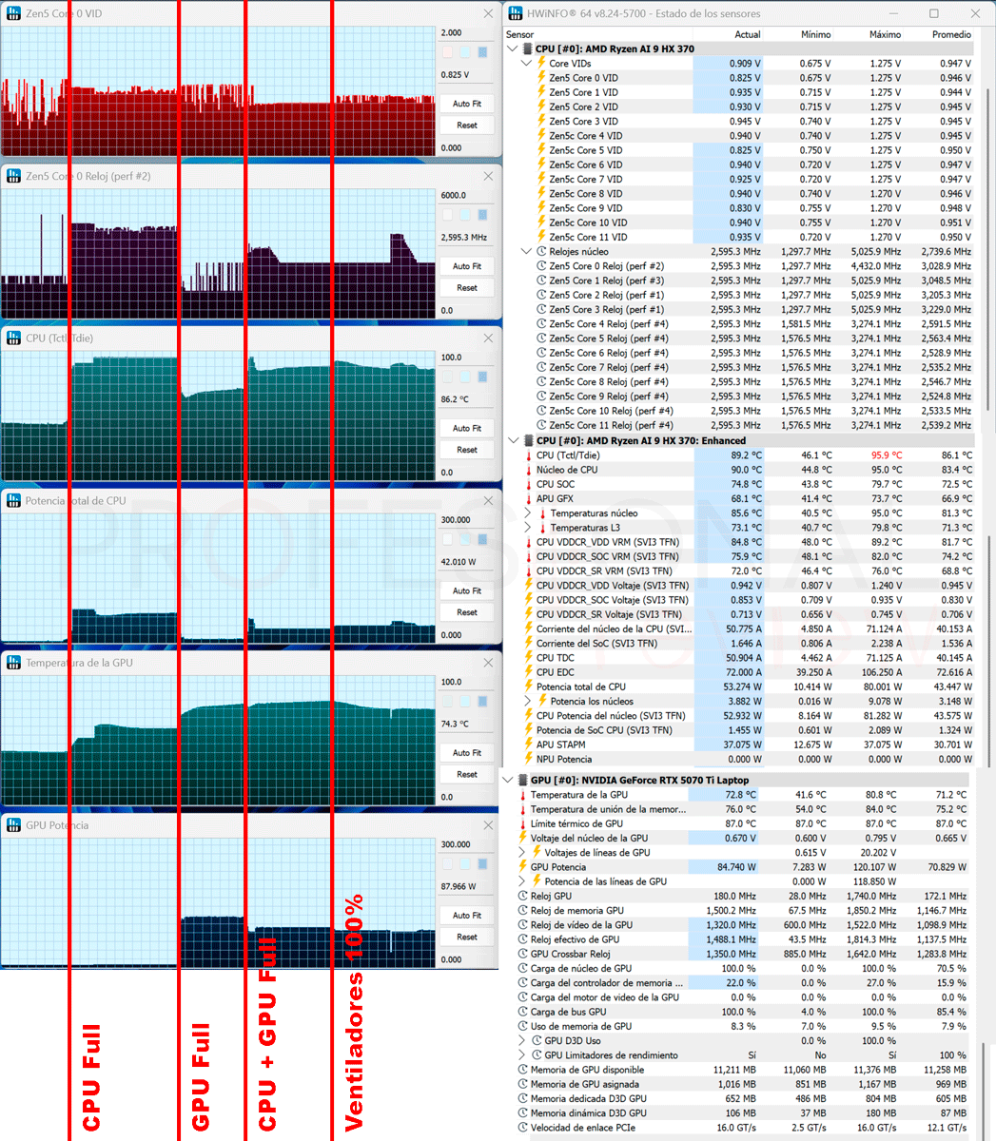Click the left color swatch in the Potencia total de CPU graph window
Screen dimensions: 996x1141
448,540
